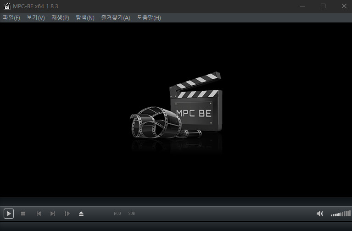
Task: Minimize the MPC-BE window
Action: coord(302,6)
